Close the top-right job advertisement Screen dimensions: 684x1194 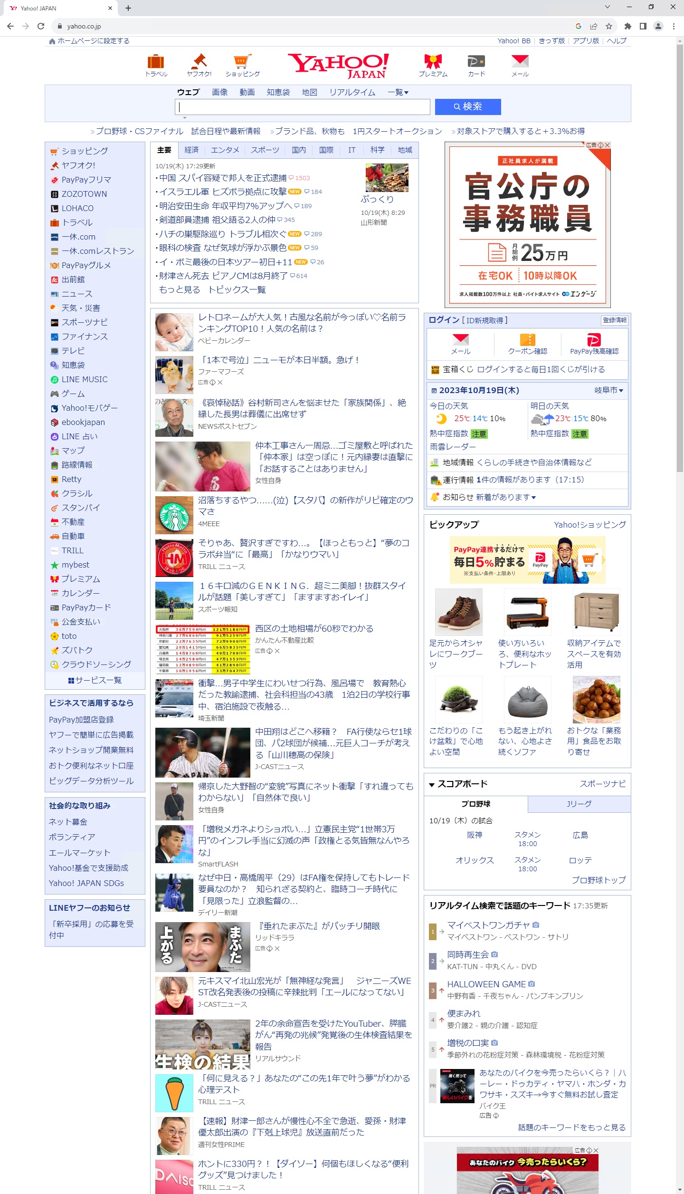607,145
